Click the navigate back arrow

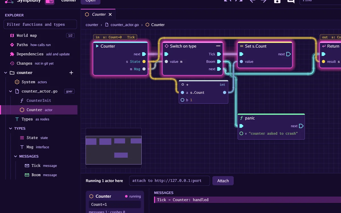252,1
